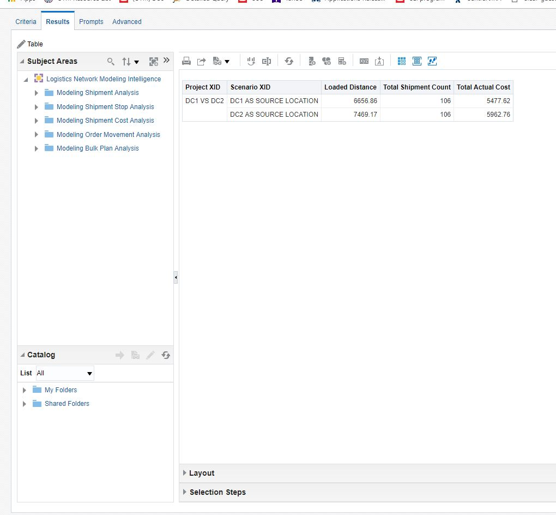Click the Total Actual Cost column header

484,87
